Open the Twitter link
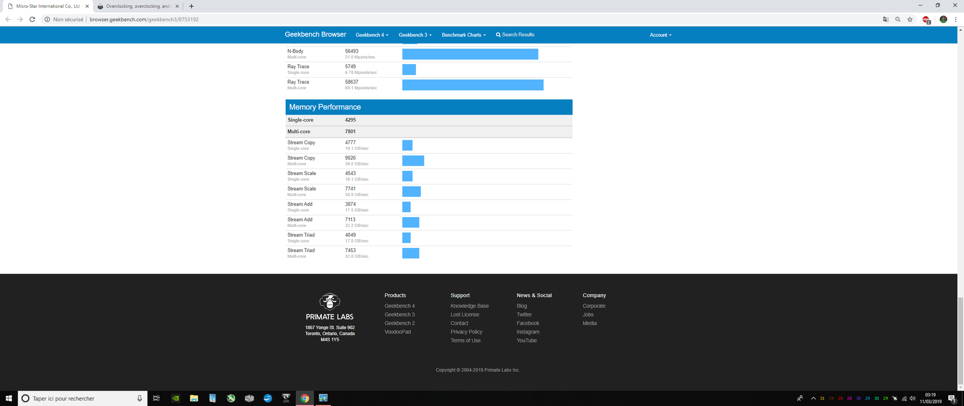 click(524, 315)
